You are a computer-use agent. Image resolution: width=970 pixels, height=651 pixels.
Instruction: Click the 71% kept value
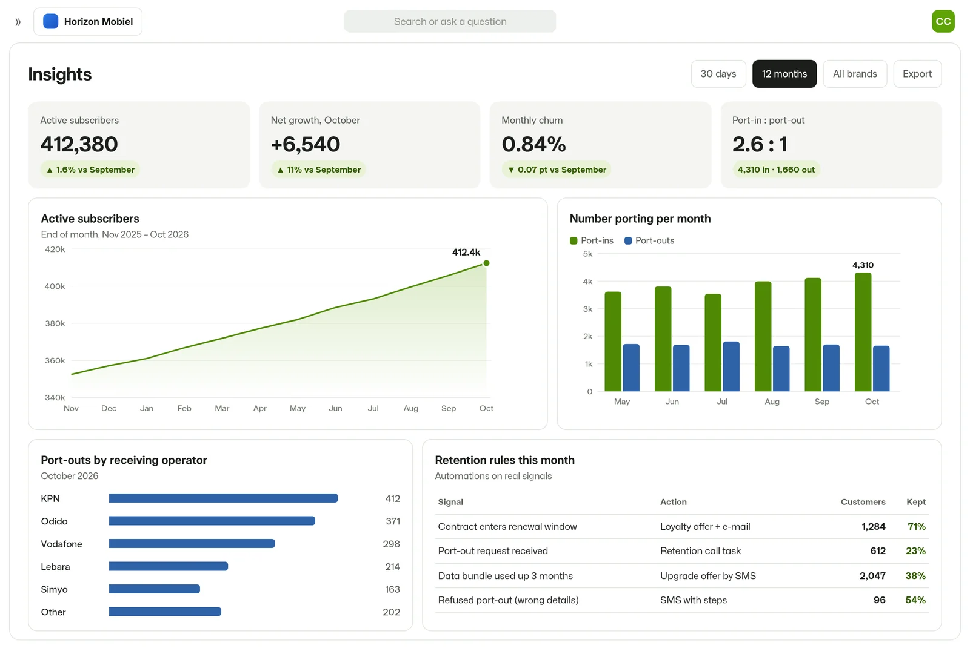tap(916, 527)
